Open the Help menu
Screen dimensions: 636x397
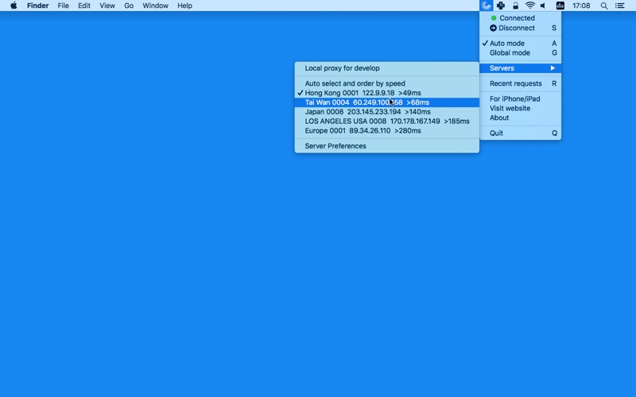tap(184, 6)
